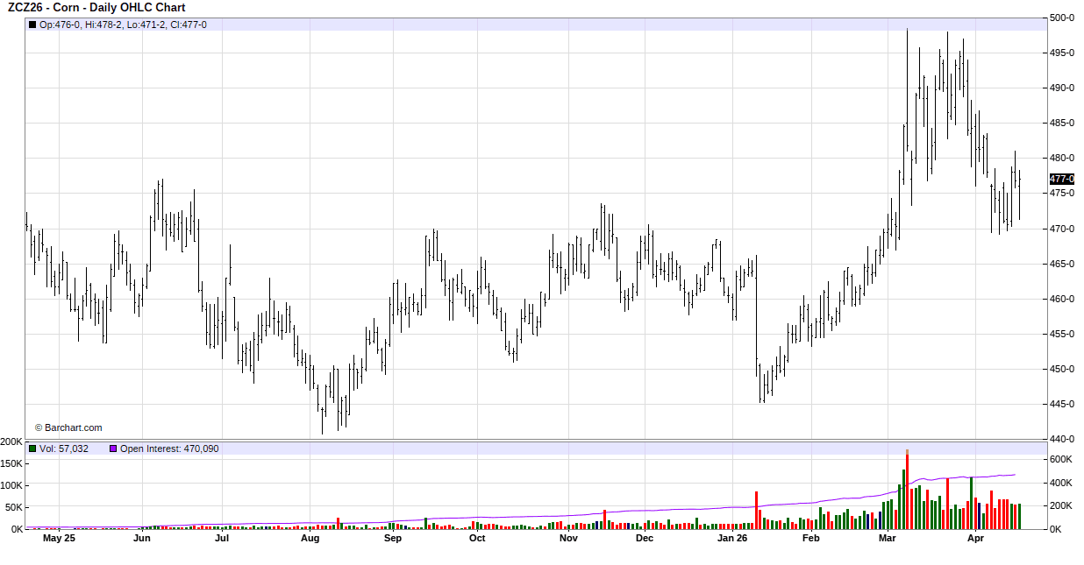1084x565 pixels.
Task: Select the Jan 26 date axis label
Action: point(731,539)
